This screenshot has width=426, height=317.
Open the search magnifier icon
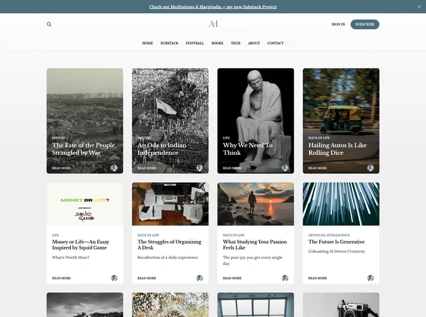pyautogui.click(x=49, y=25)
